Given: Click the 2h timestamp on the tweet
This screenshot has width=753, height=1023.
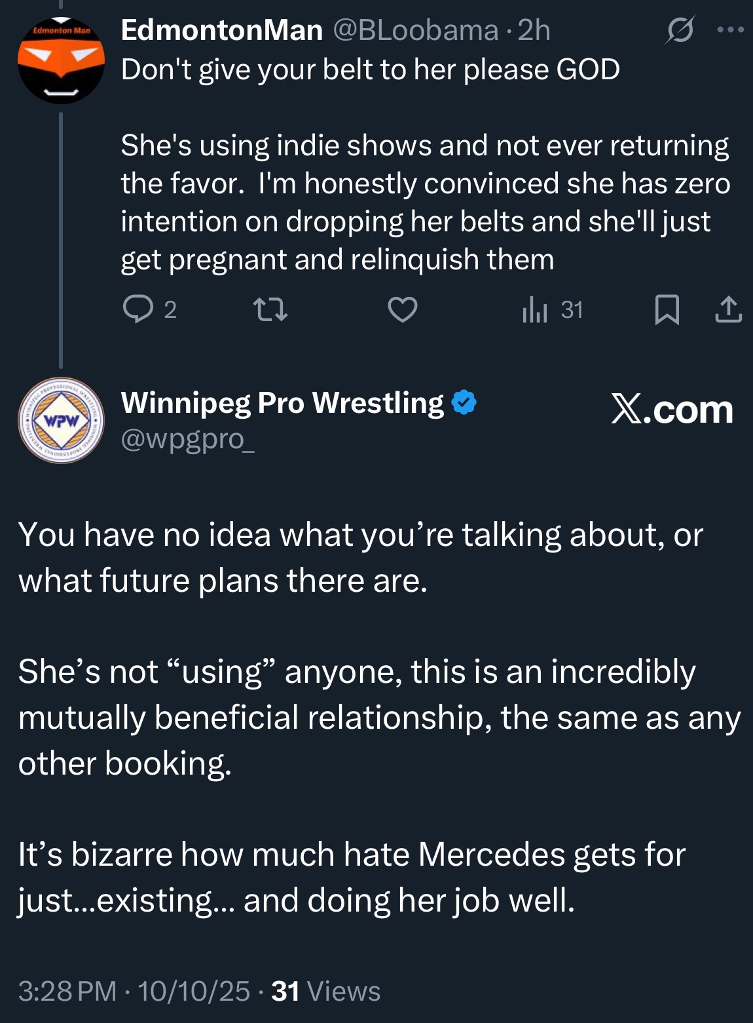Looking at the screenshot, I should [534, 31].
